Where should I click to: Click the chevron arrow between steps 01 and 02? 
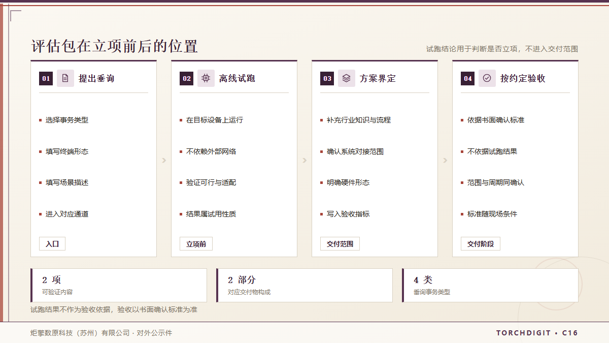coord(164,161)
